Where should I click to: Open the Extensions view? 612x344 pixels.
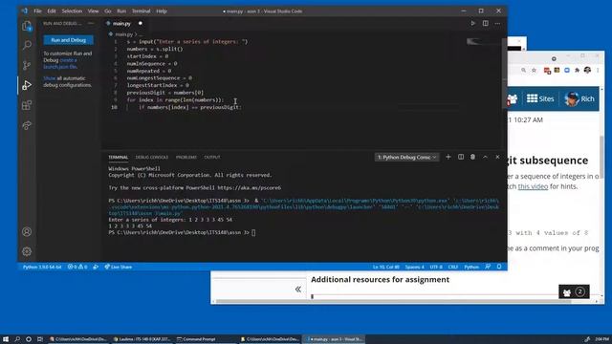click(x=27, y=105)
